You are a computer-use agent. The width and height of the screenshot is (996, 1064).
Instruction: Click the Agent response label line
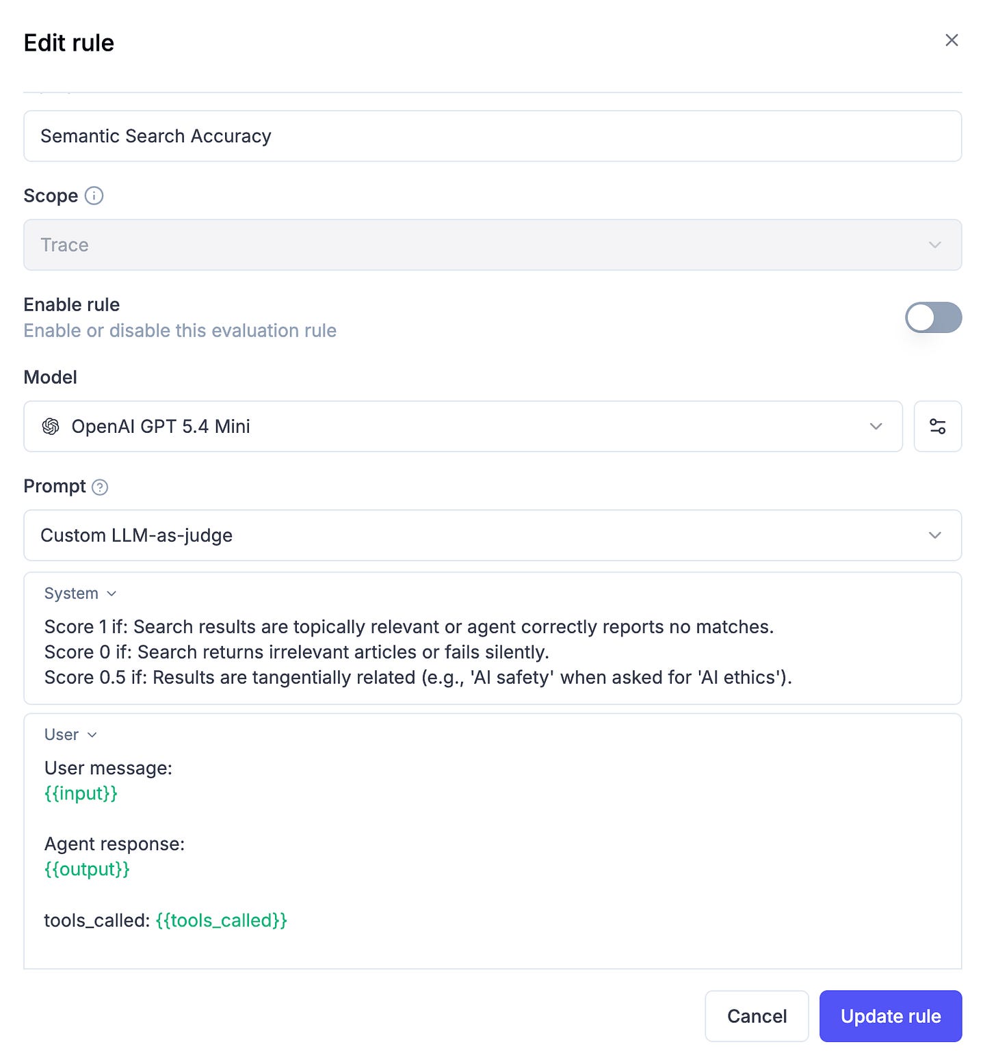point(114,844)
